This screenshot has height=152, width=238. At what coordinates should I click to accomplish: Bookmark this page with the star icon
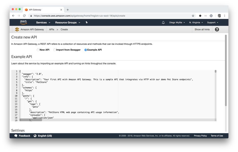[193, 16]
